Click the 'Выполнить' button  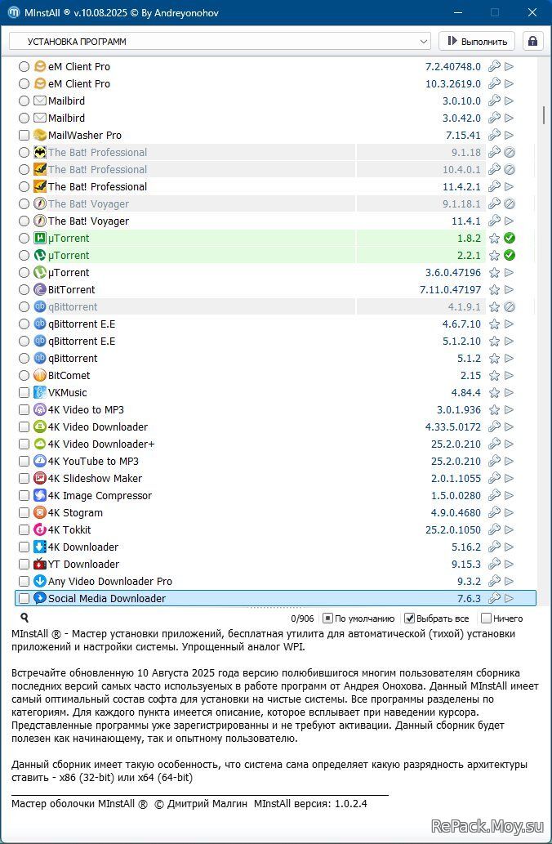(x=477, y=42)
